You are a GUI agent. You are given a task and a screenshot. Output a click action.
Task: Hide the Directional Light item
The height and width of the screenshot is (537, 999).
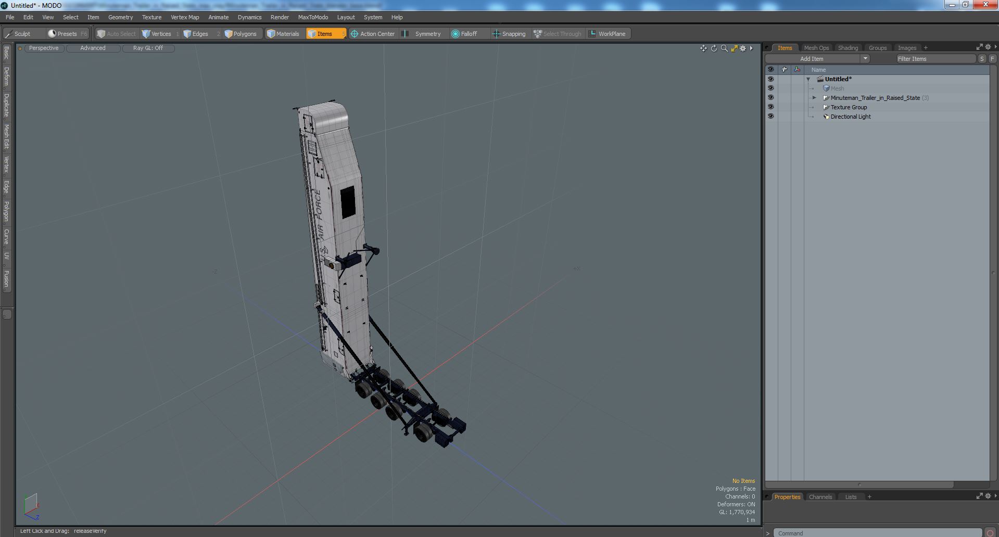pos(770,117)
